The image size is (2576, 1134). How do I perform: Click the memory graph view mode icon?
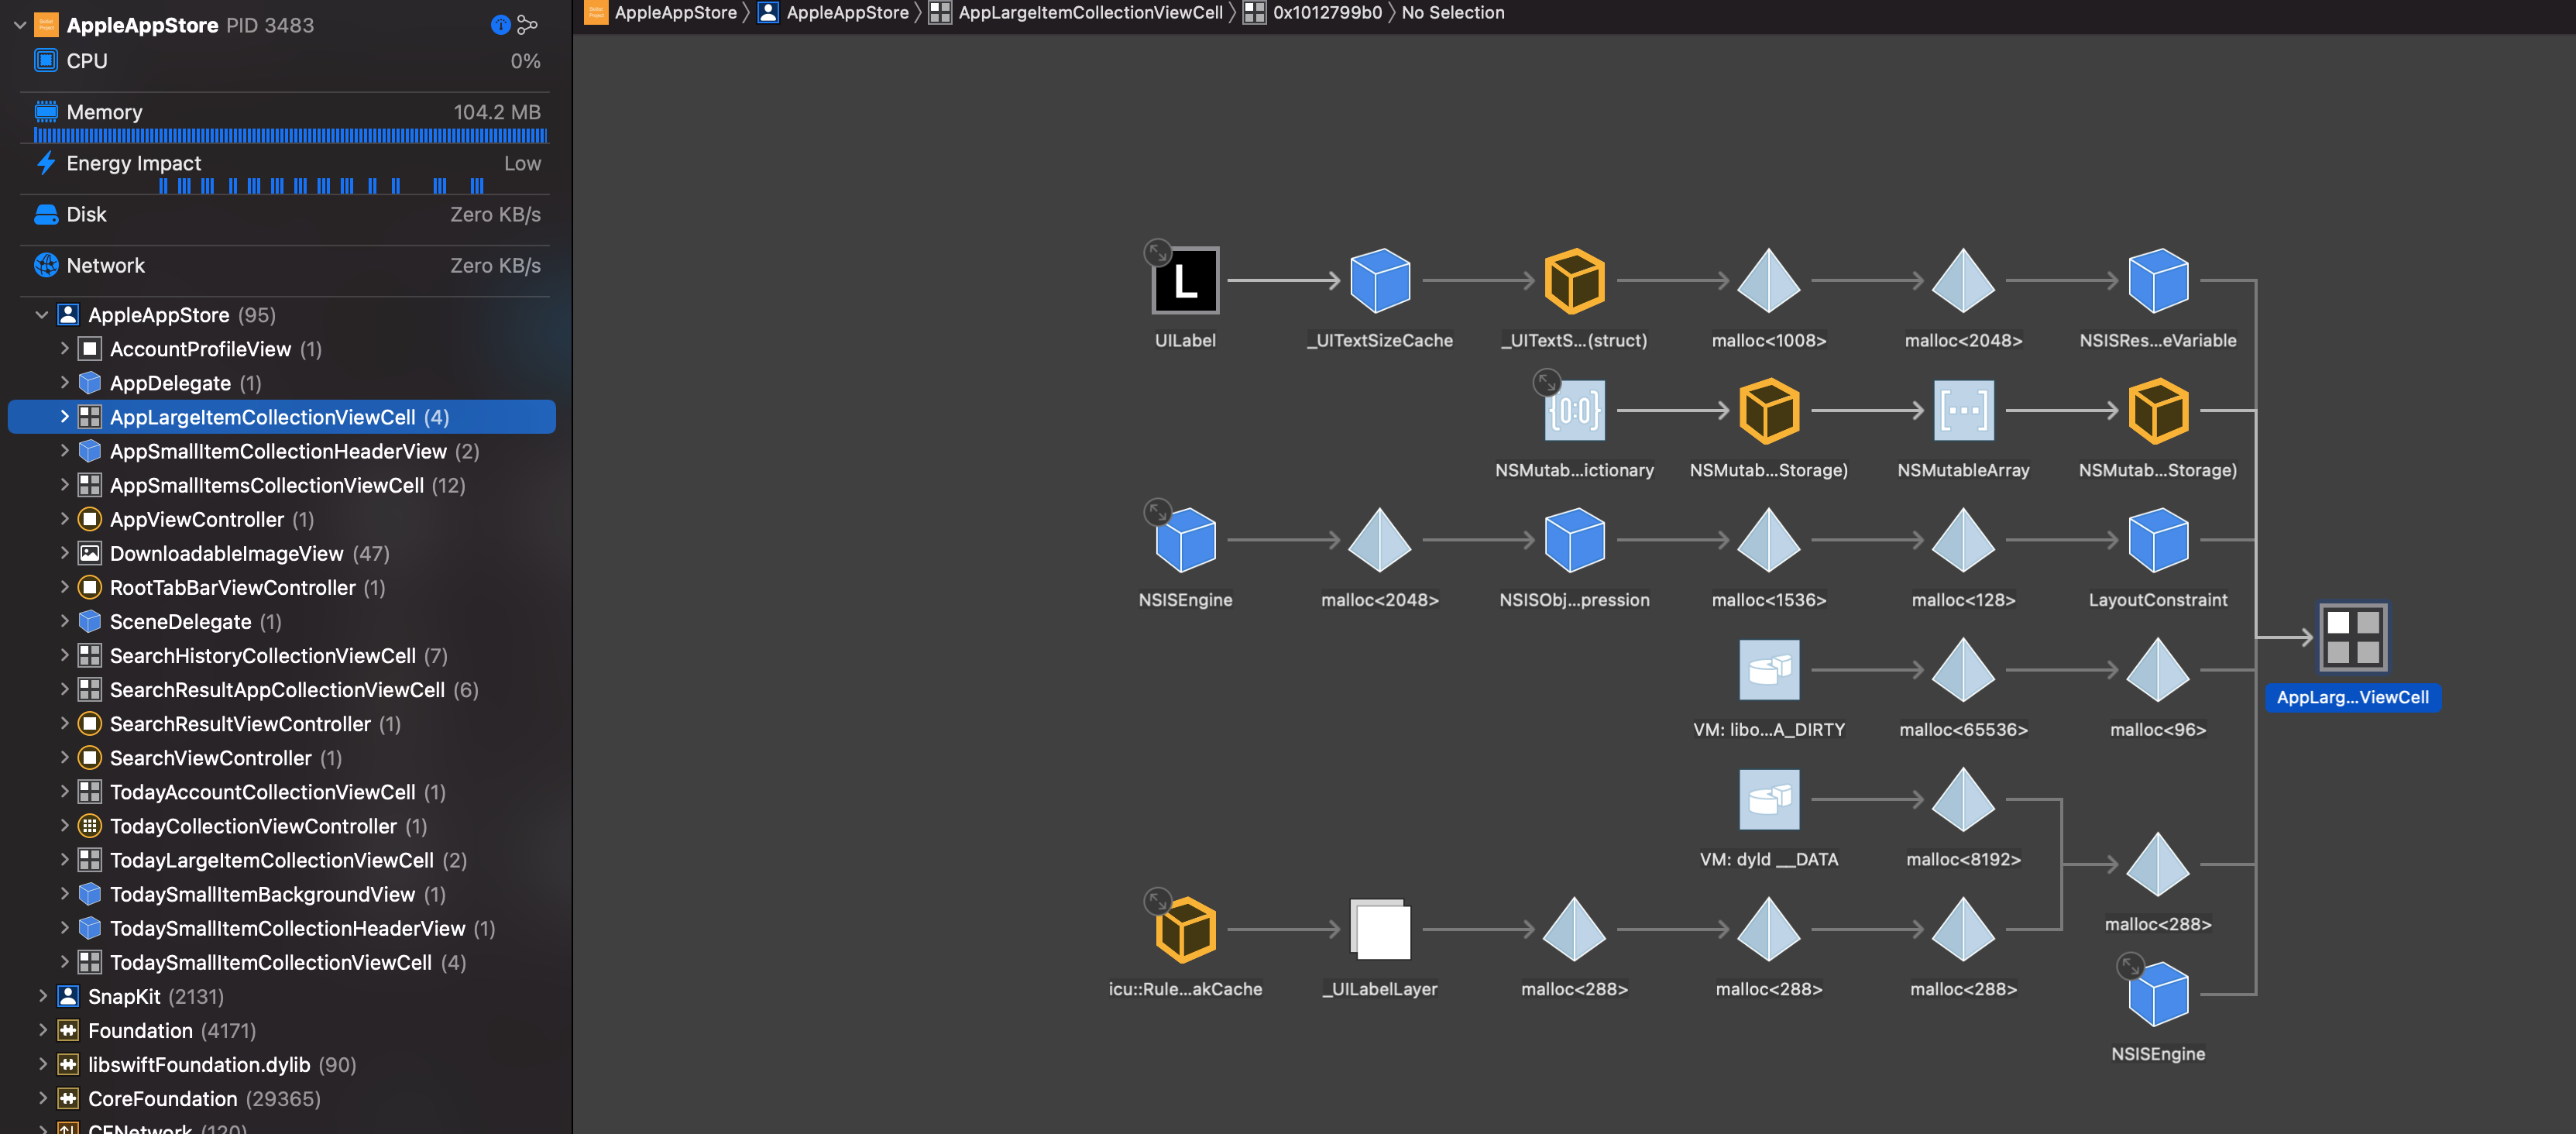click(528, 25)
